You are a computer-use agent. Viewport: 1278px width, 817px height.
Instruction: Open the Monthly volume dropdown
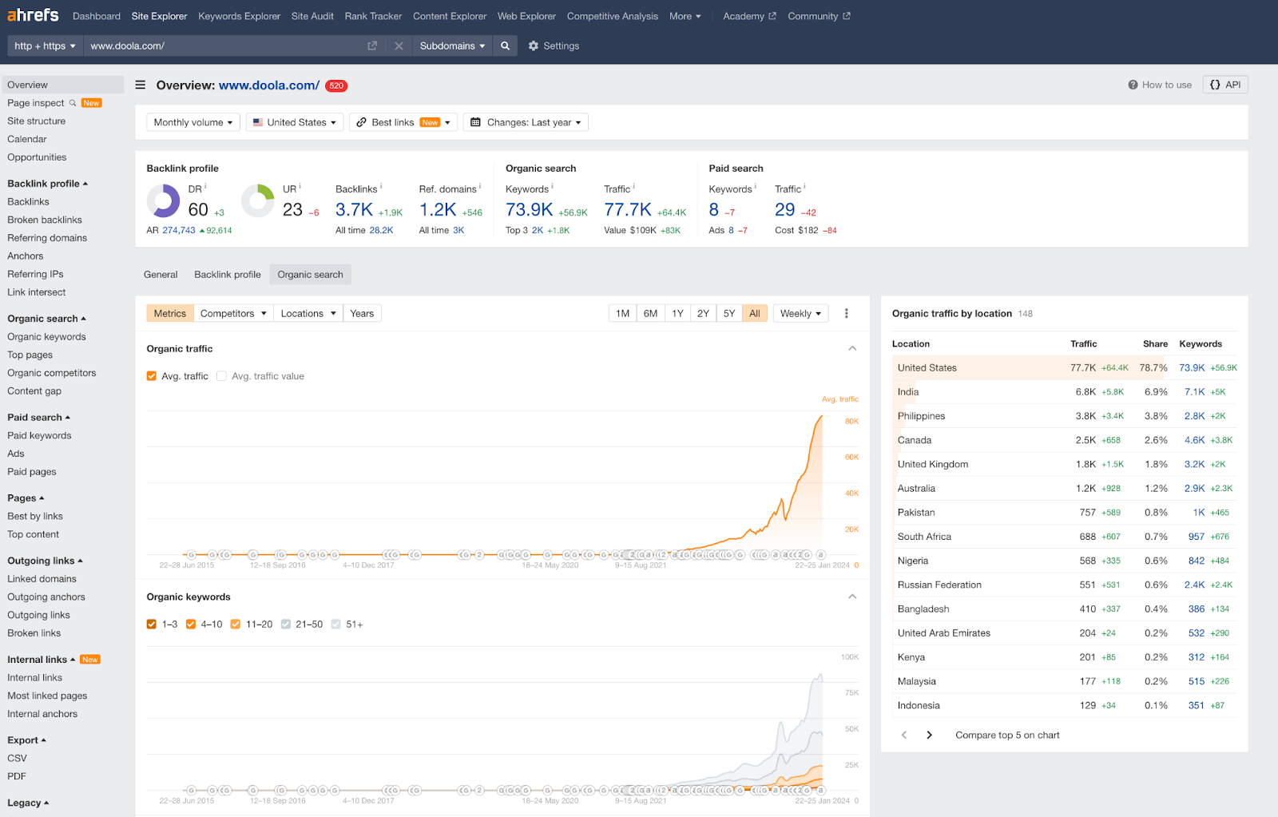pos(193,122)
